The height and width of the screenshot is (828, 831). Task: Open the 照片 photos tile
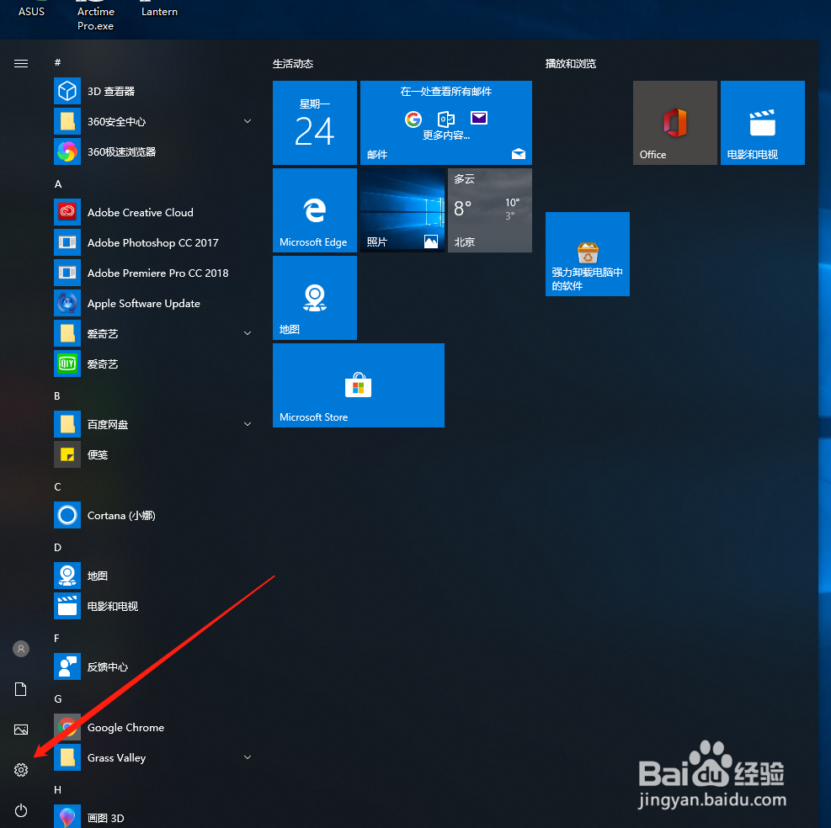(x=402, y=210)
